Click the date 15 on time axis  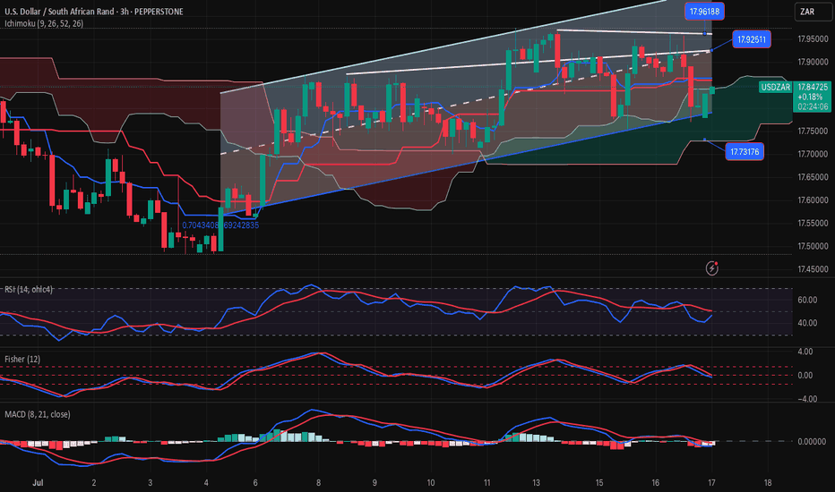click(x=599, y=482)
